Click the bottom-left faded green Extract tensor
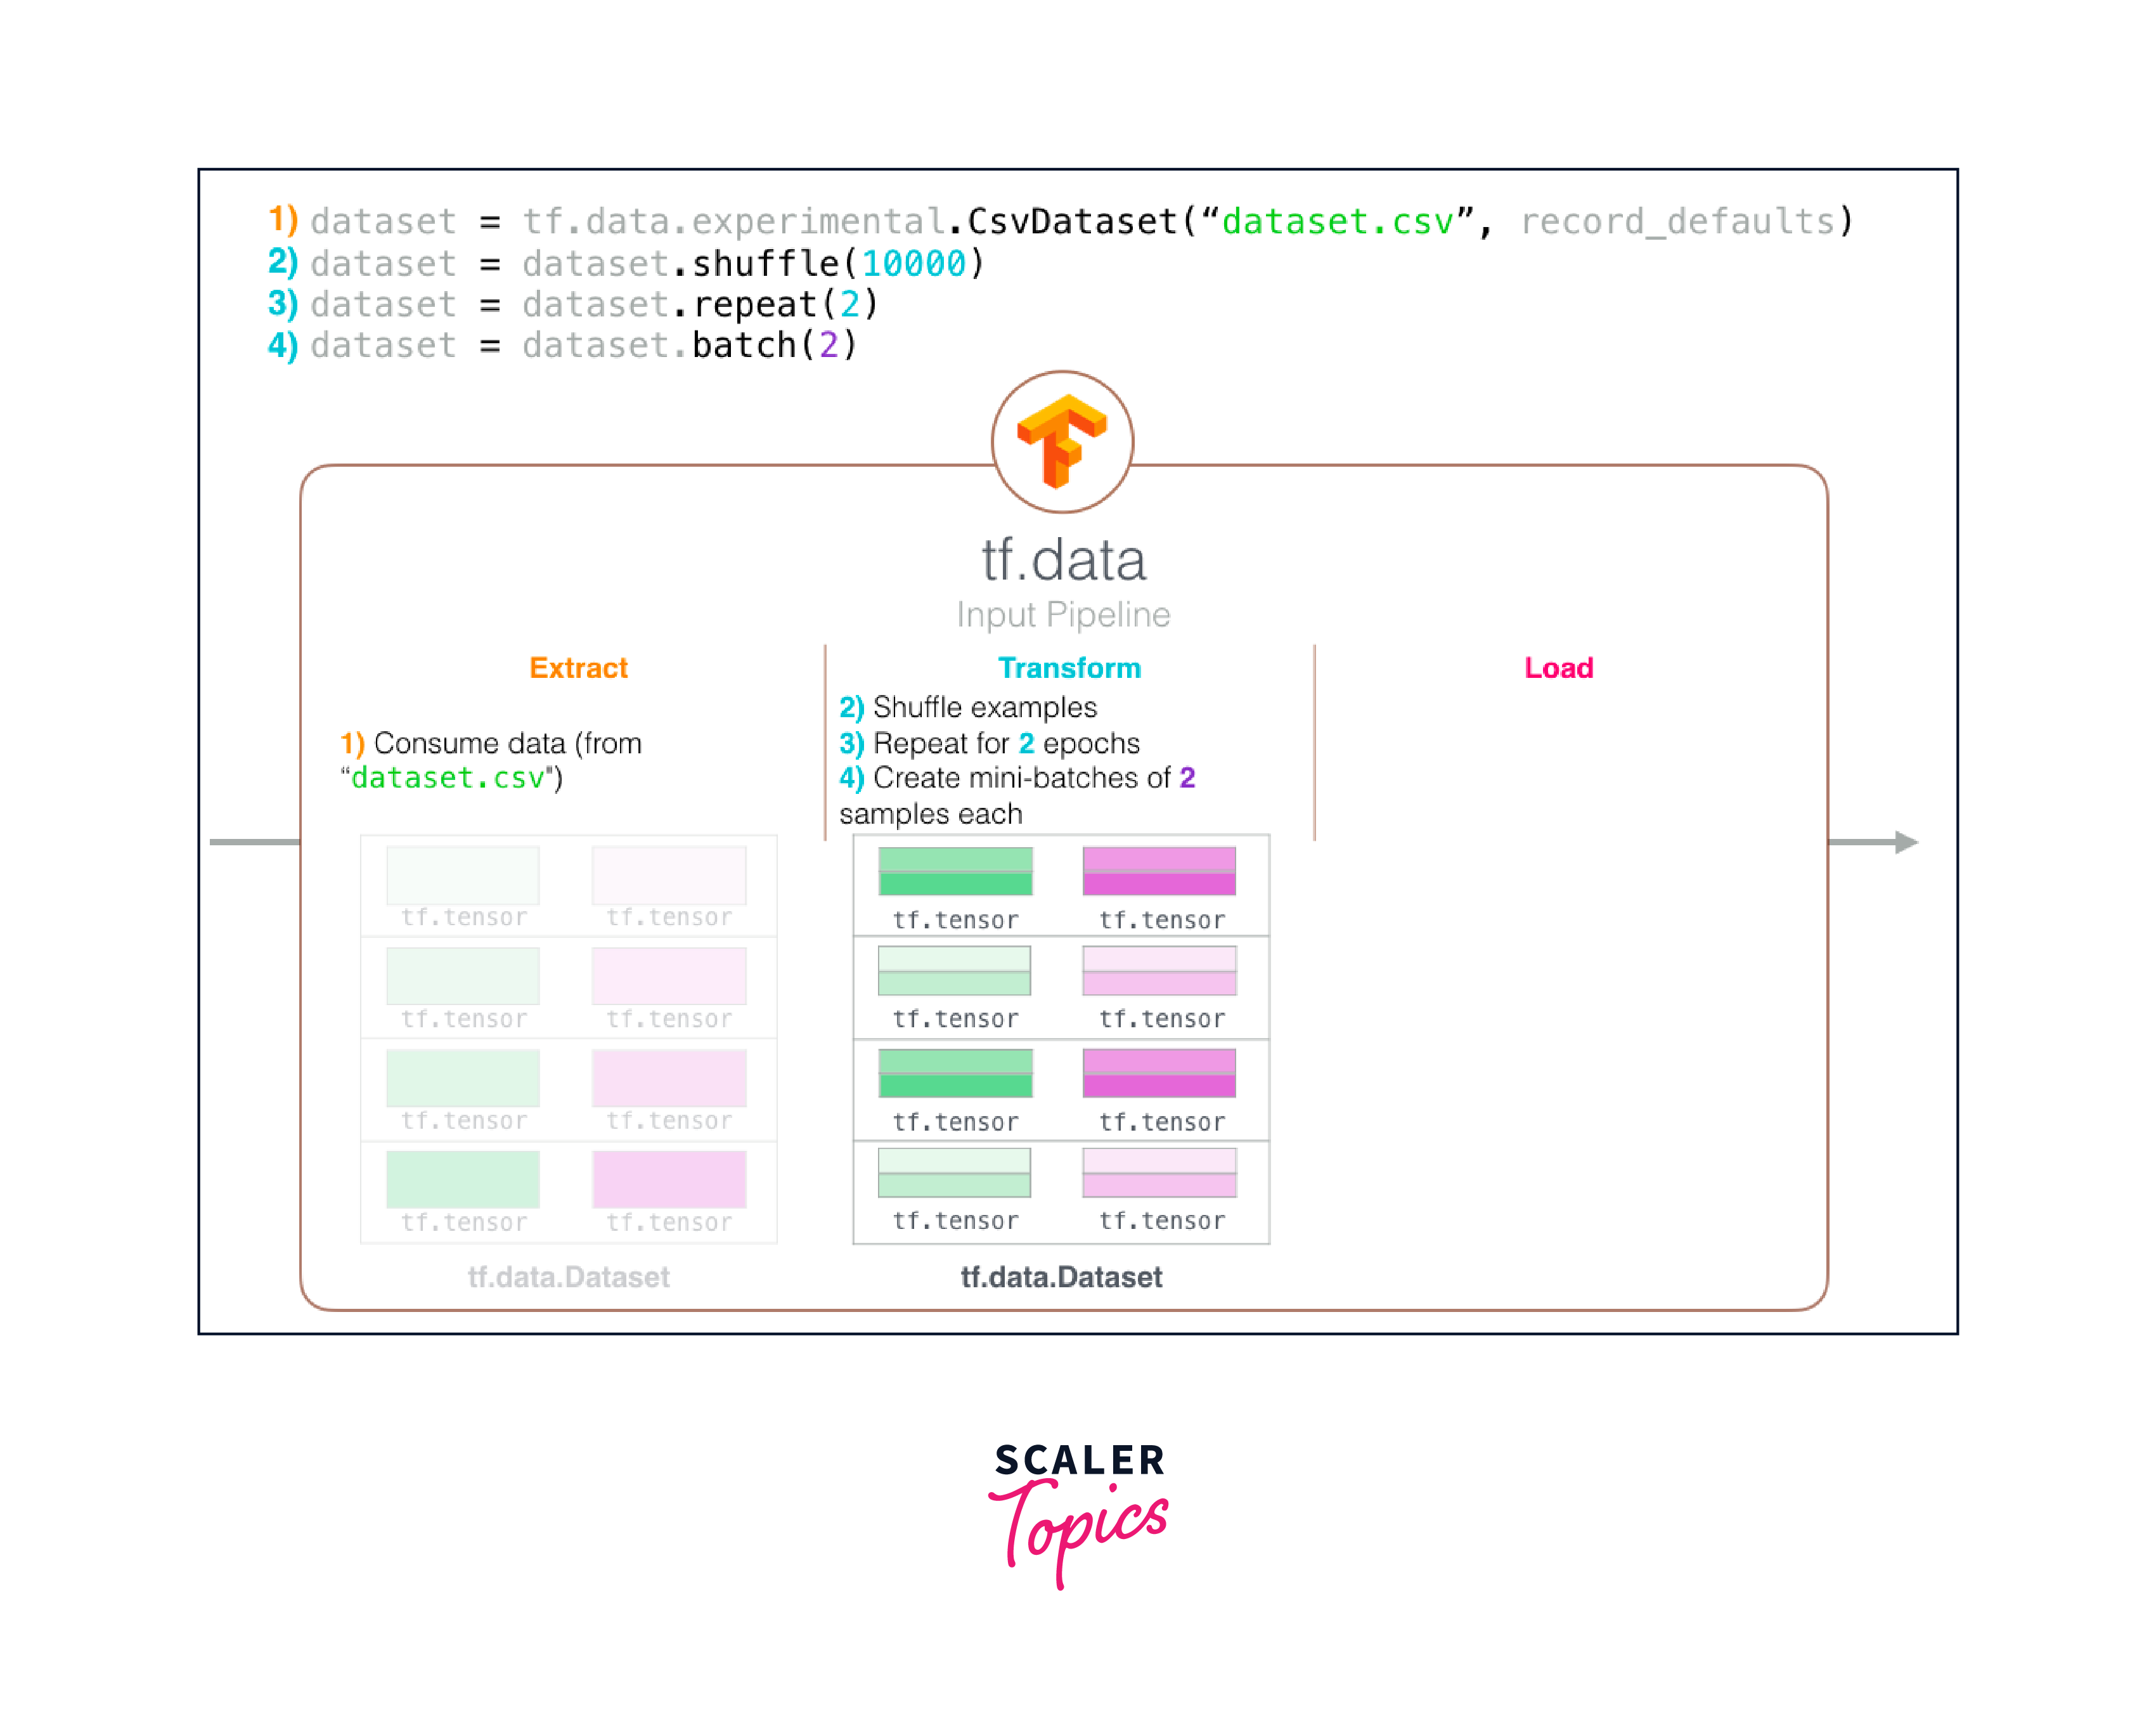 tap(463, 1179)
